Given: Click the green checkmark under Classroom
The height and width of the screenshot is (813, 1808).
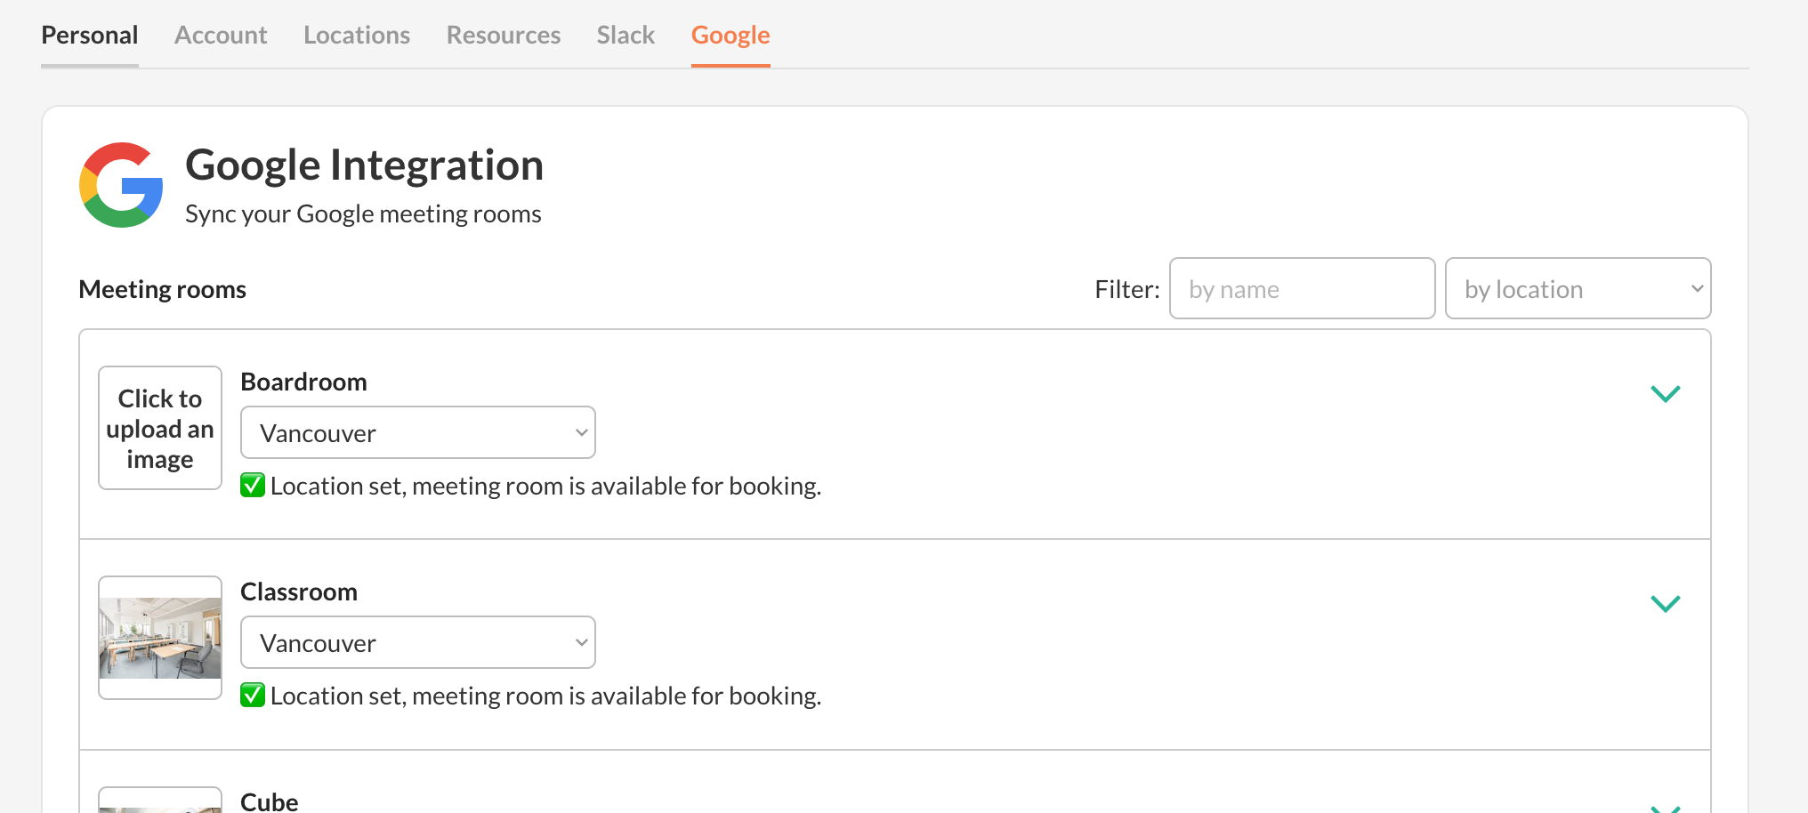Looking at the screenshot, I should point(253,696).
